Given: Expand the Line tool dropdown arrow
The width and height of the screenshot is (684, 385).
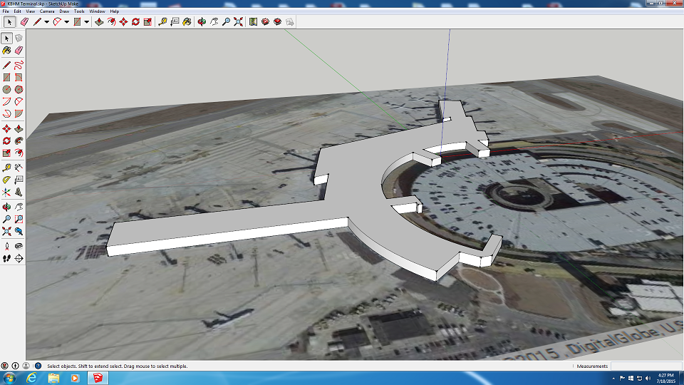Looking at the screenshot, I should (x=46, y=22).
